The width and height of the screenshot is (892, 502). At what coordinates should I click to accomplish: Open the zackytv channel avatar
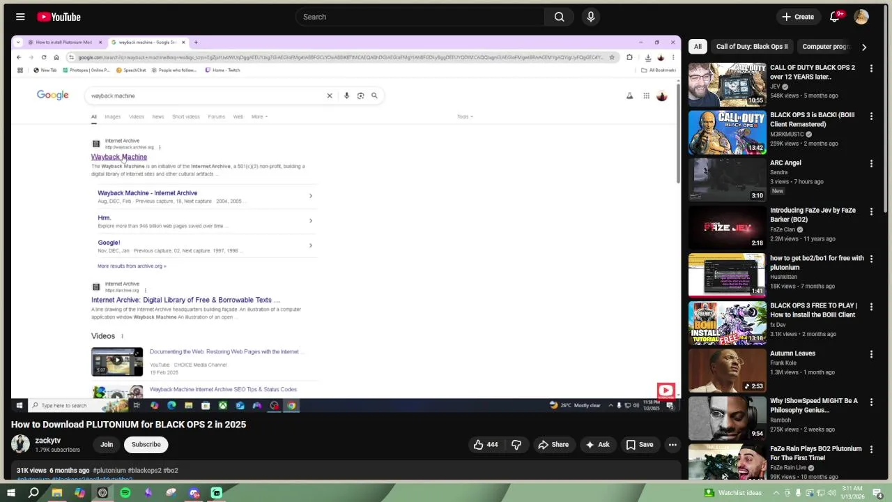pos(20,444)
